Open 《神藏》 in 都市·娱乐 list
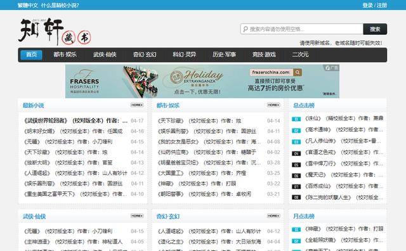 pyautogui.click(x=197, y=183)
